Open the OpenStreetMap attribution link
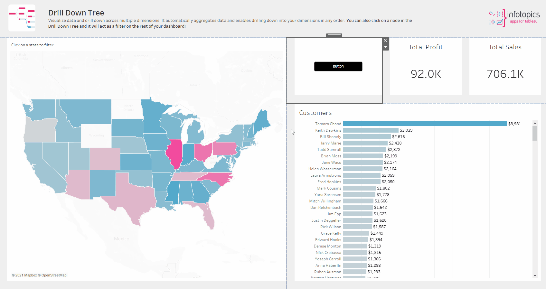This screenshot has width=546, height=289. click(54, 275)
